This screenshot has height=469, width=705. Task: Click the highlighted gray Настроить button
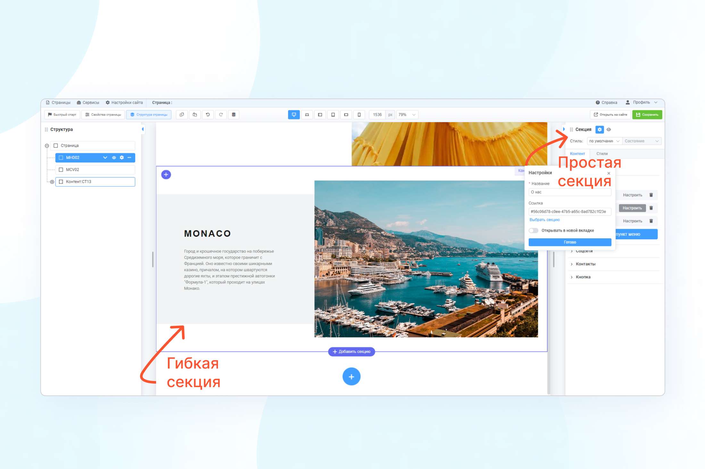[632, 208]
